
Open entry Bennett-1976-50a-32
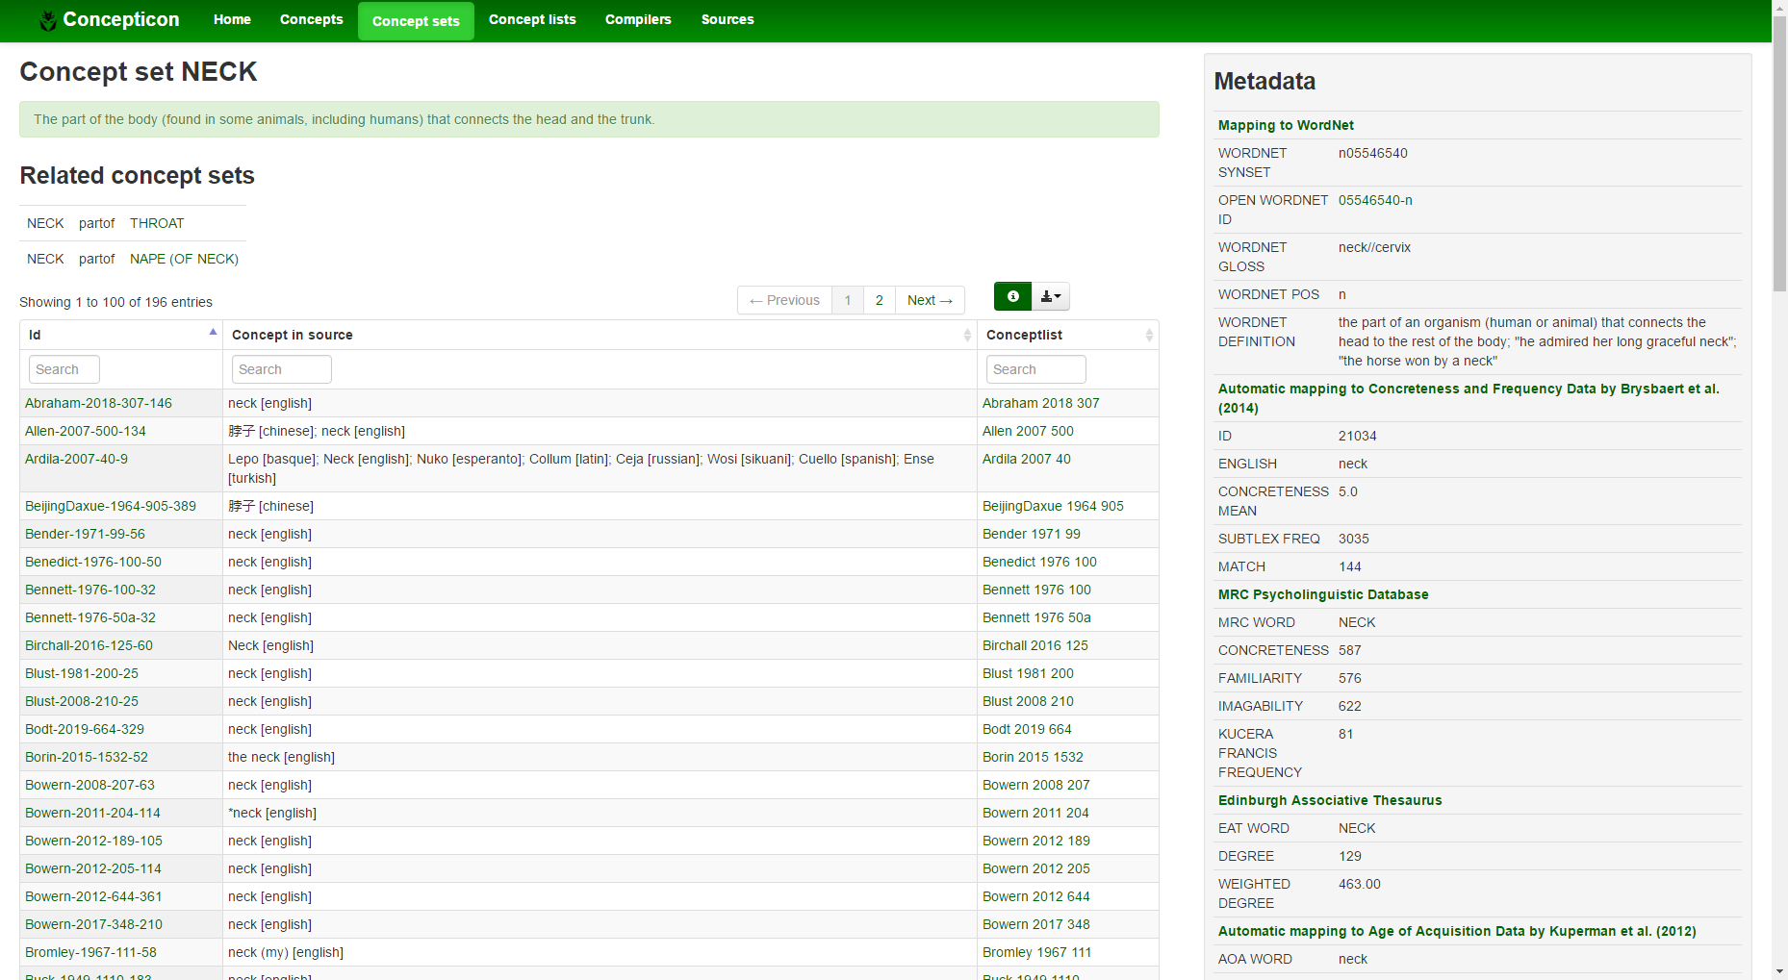click(90, 617)
